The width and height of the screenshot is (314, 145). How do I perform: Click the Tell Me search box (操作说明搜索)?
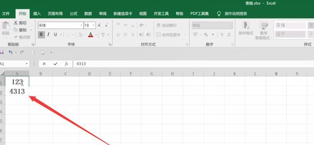(236, 13)
